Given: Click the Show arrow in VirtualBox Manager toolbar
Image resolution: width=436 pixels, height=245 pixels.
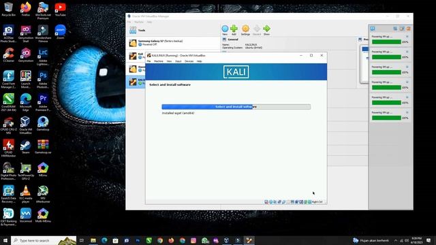Looking at the screenshot, I should coord(266,30).
